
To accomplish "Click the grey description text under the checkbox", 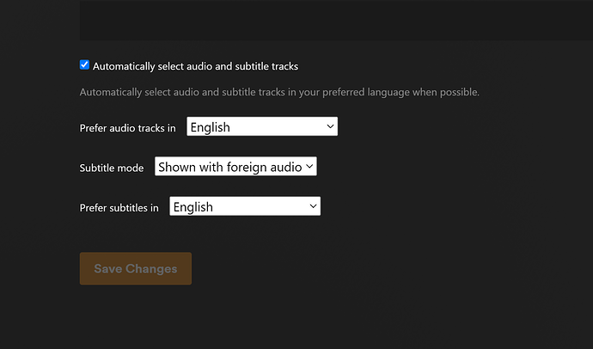I will [279, 92].
